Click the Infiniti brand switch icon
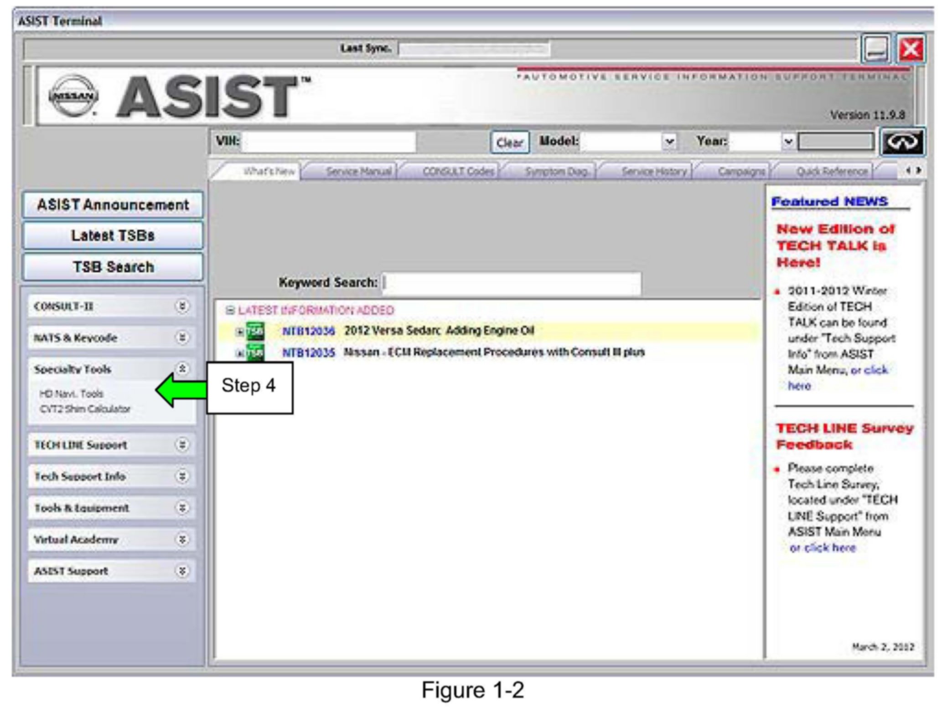The image size is (947, 721). click(x=902, y=142)
